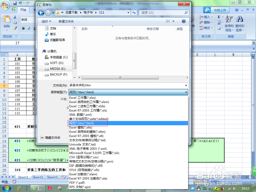Click Sort and Filter icon in ribbon
Screen dimensions: 256x192
pos(229,19)
